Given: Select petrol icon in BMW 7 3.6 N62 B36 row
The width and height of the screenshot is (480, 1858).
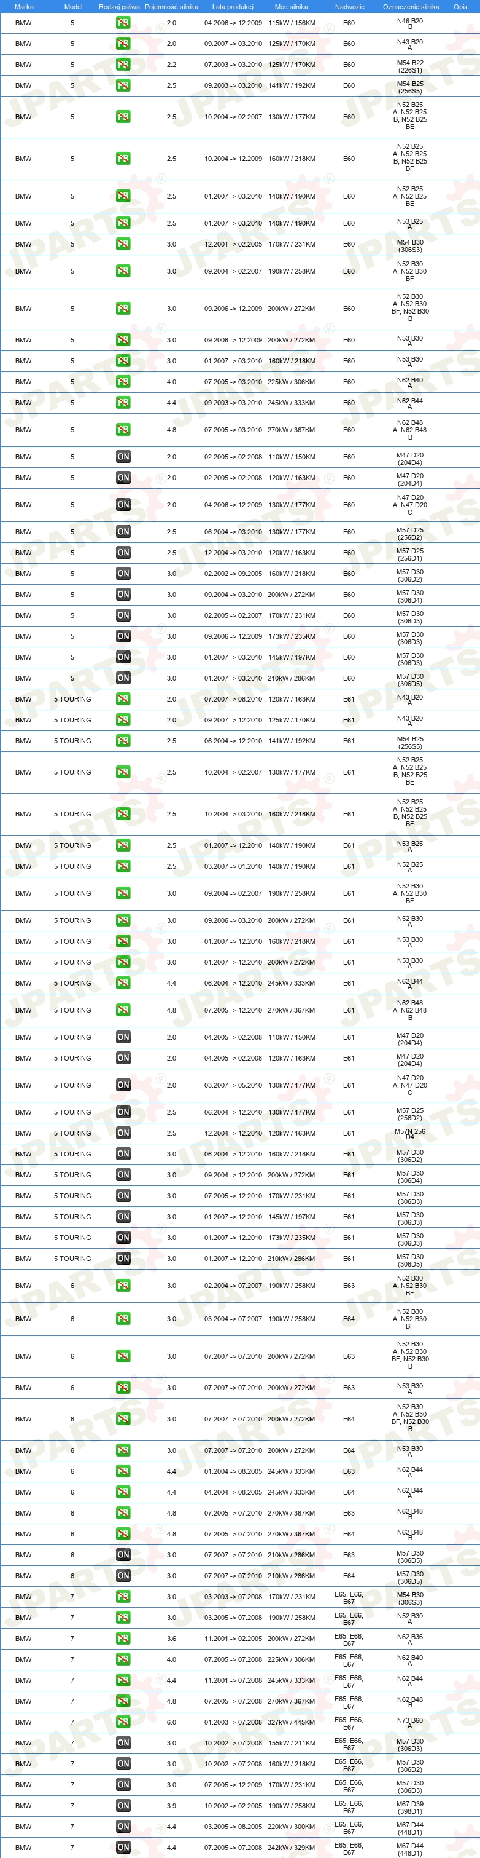Looking at the screenshot, I should point(123,1639).
